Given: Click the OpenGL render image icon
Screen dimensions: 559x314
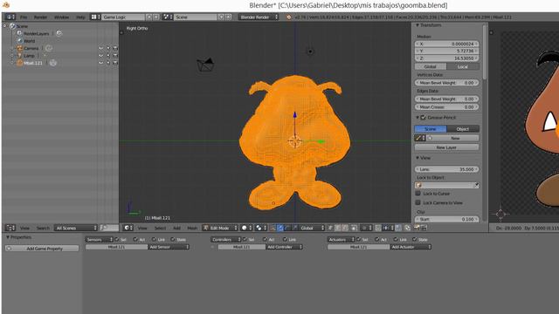Looking at the screenshot, I should pyautogui.click(x=417, y=228).
